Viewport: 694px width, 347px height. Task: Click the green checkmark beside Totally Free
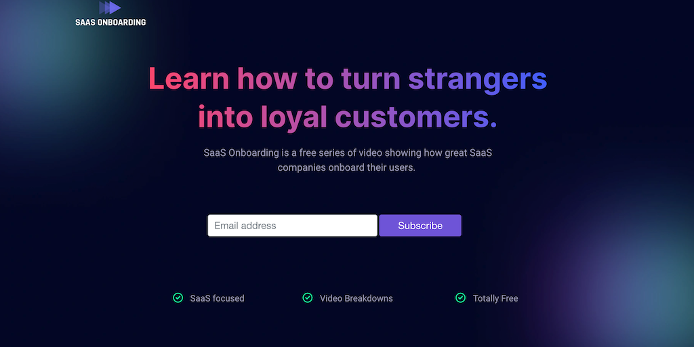click(461, 298)
